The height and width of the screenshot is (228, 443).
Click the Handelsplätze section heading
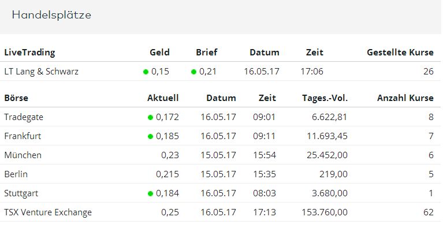pyautogui.click(x=51, y=14)
